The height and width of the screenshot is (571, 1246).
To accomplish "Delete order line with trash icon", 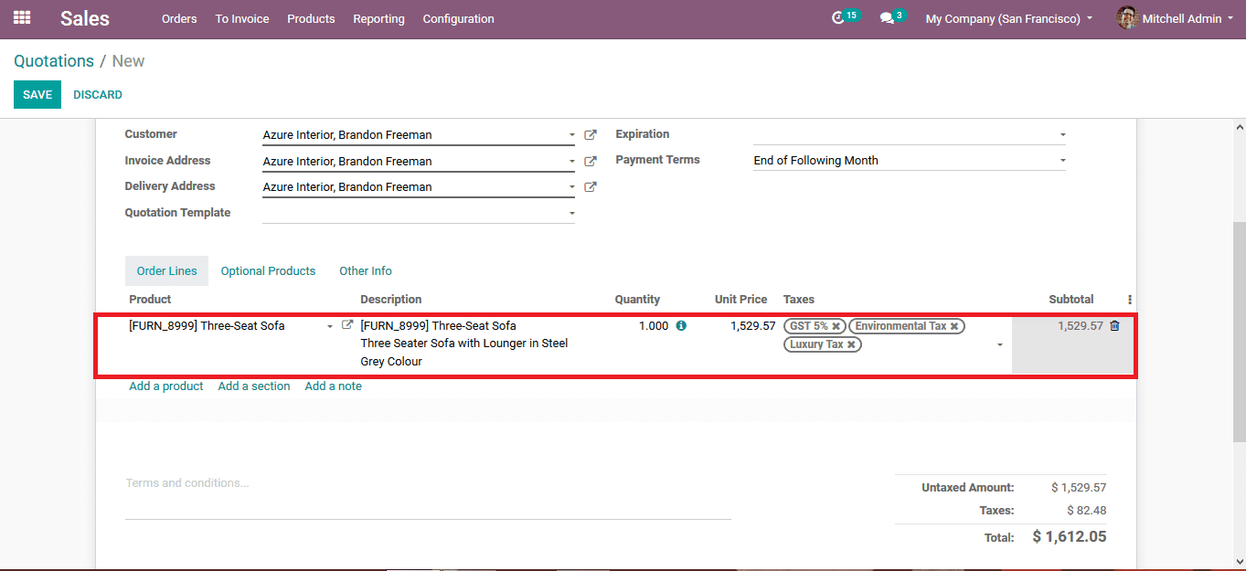I will [x=1114, y=325].
